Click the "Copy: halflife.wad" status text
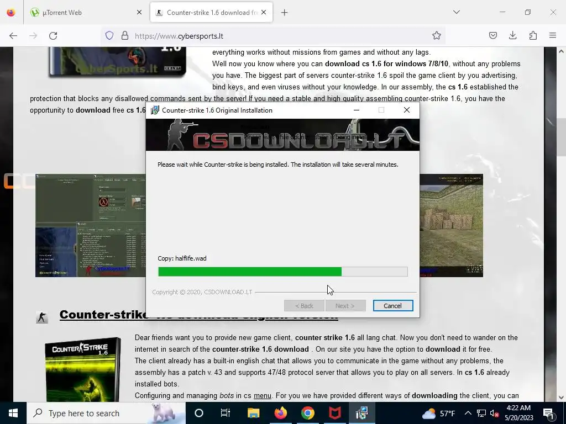566x424 pixels. click(x=182, y=258)
